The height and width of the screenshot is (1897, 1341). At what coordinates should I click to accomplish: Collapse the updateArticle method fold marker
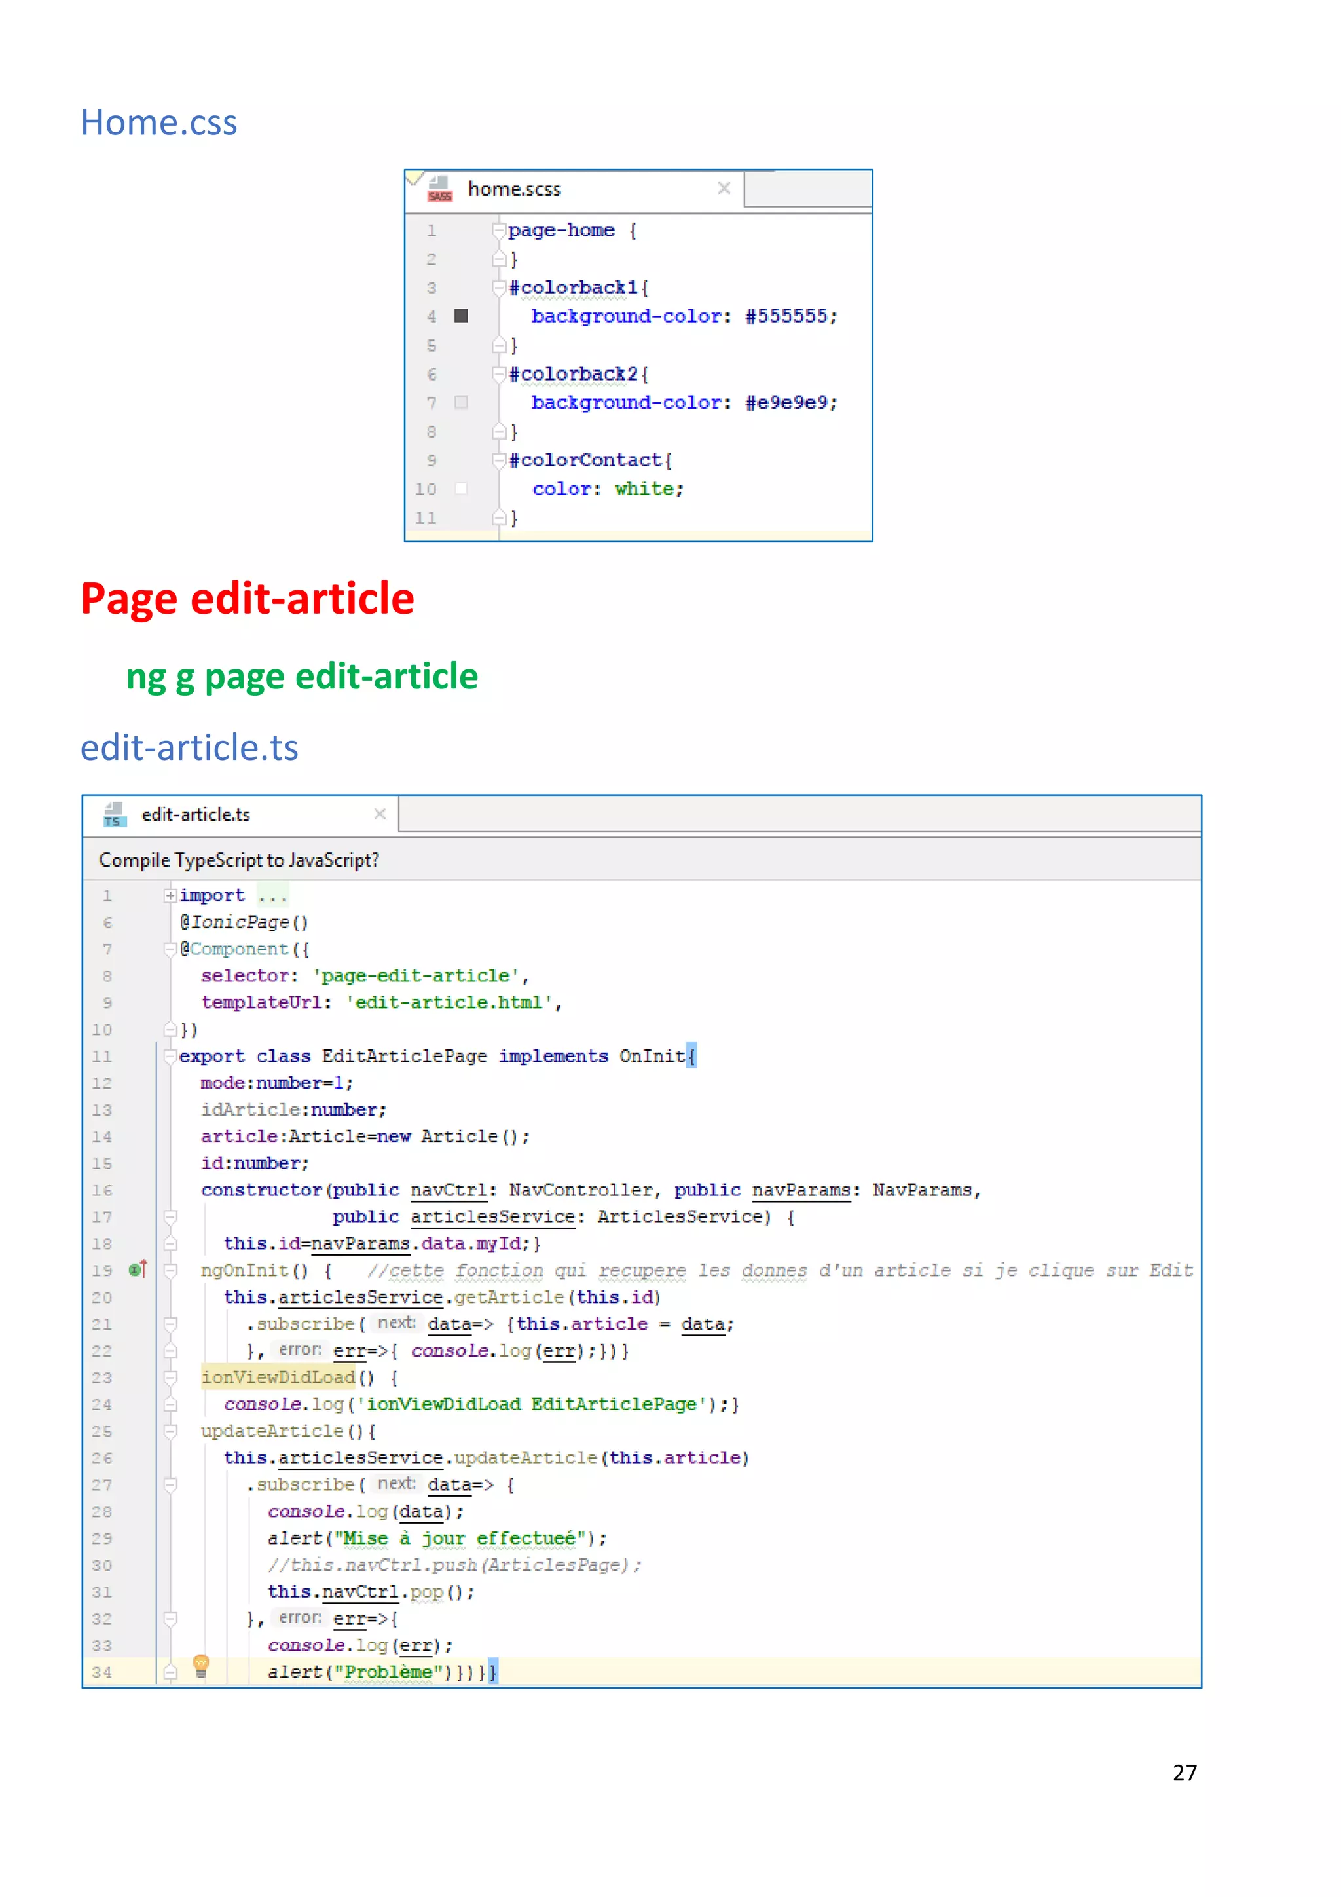pyautogui.click(x=170, y=1432)
